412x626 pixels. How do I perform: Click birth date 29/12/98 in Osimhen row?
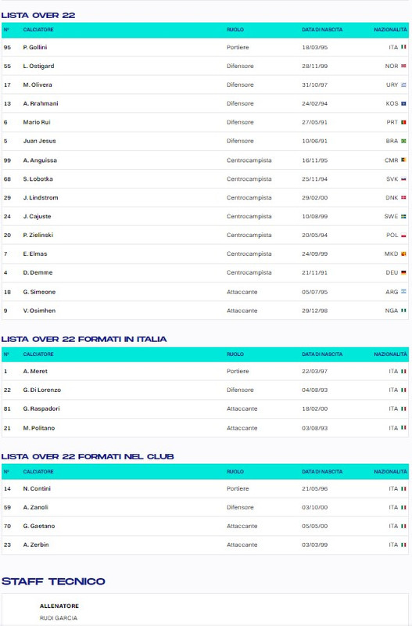click(315, 311)
